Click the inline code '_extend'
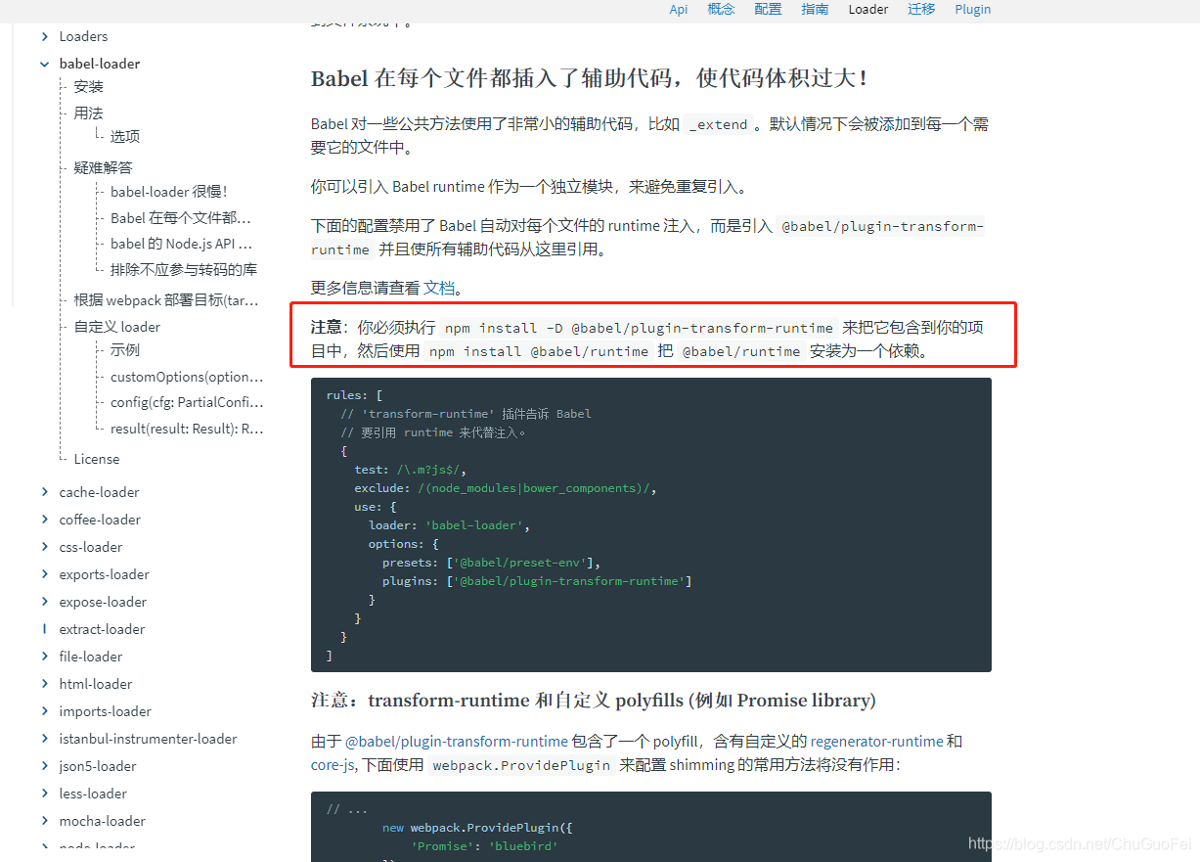 (718, 125)
